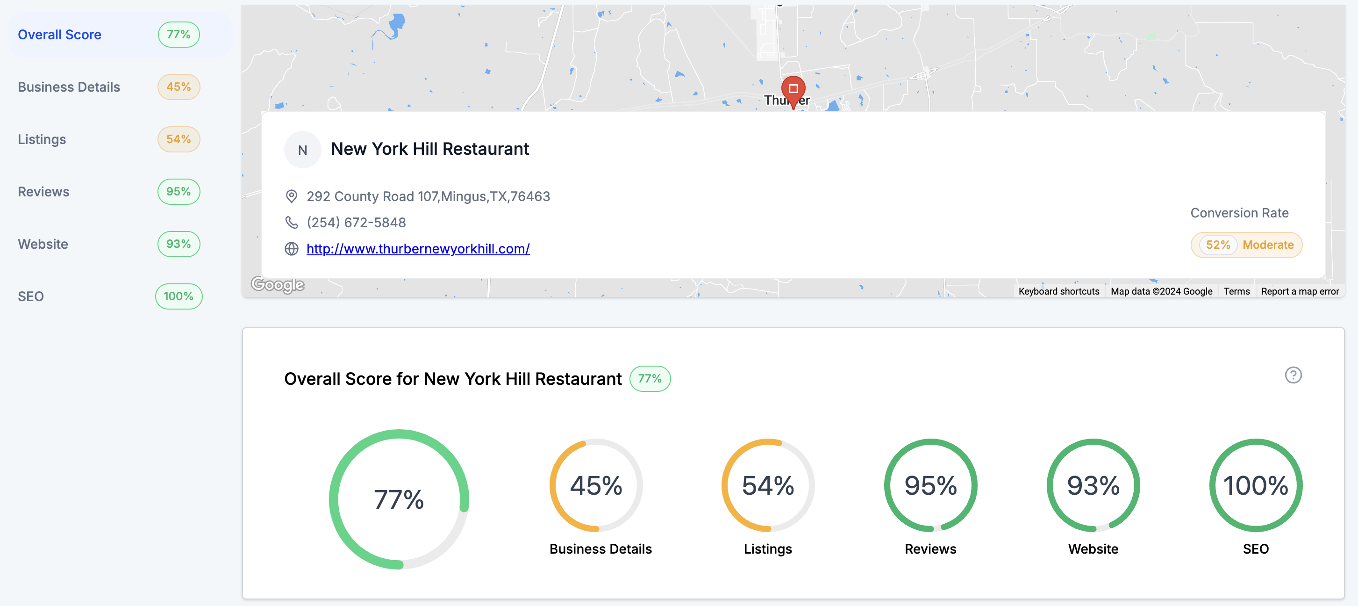
Task: Click the 52% Moderate conversion badge
Action: 1246,245
